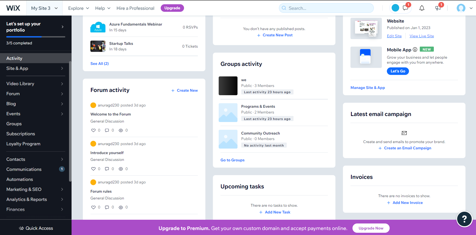Click the Communications unread badge

pyautogui.click(x=62, y=169)
